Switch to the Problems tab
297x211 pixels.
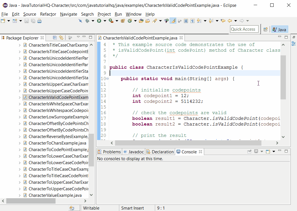coord(109,152)
